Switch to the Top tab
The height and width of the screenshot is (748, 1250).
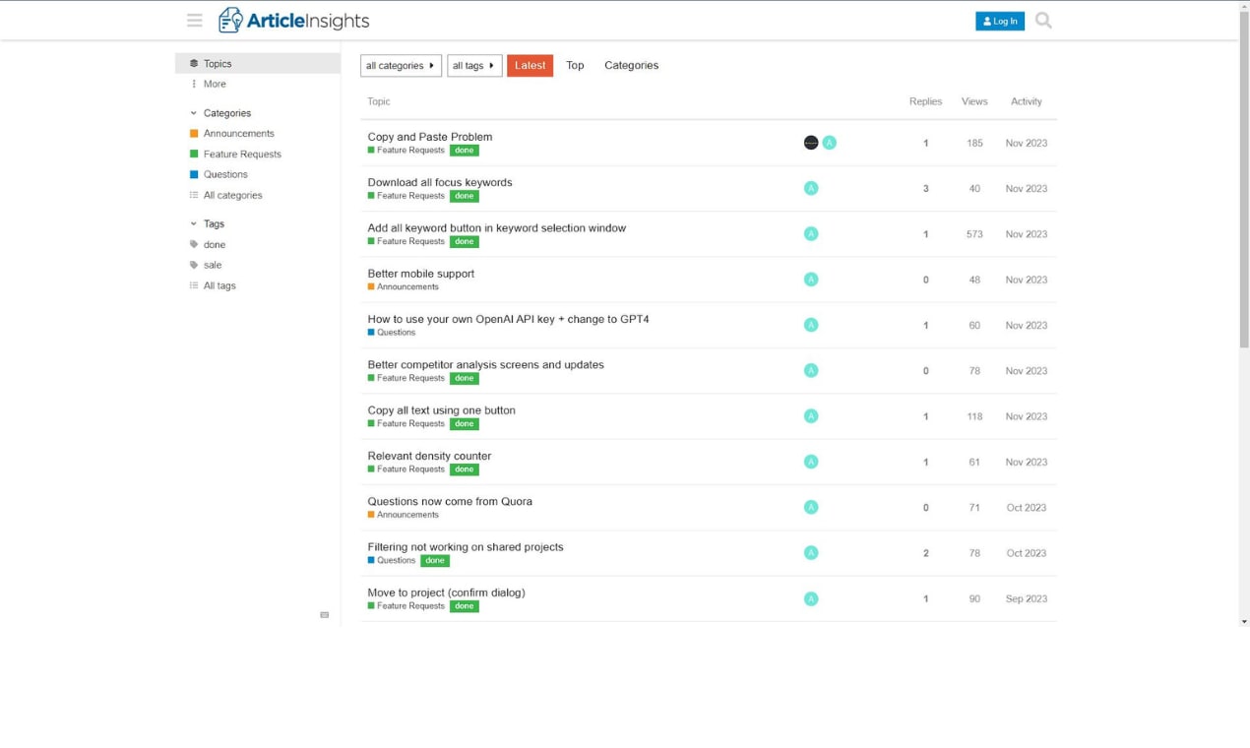pos(575,65)
